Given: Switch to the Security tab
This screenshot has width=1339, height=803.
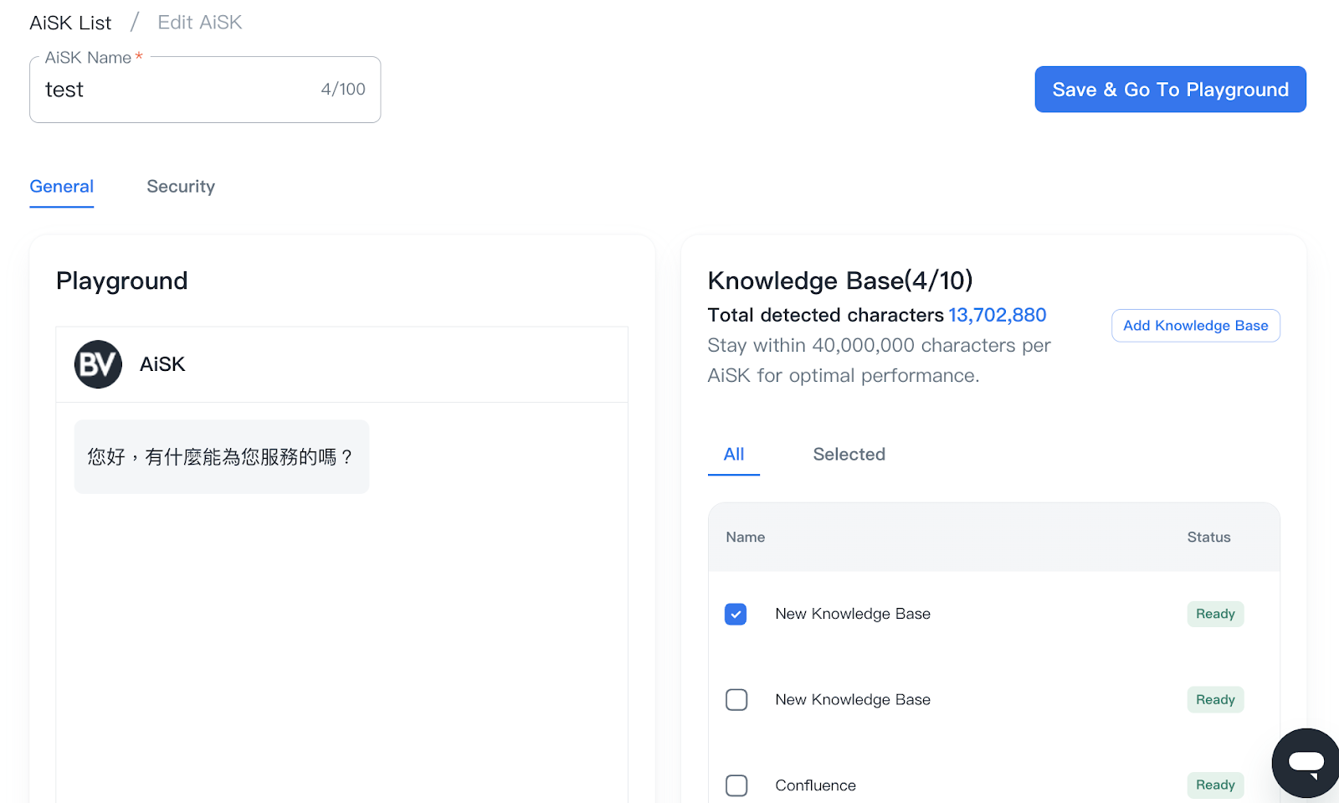Looking at the screenshot, I should 181,187.
